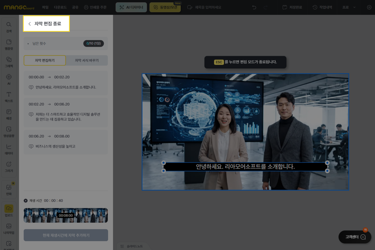375x250 pixels.
Task: Open the 영상음향 video/audio sidebar icon
Action: click(x=9, y=132)
